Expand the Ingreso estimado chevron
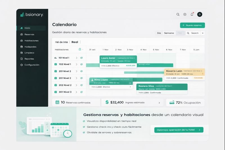The width and height of the screenshot is (225, 150). coord(159,103)
